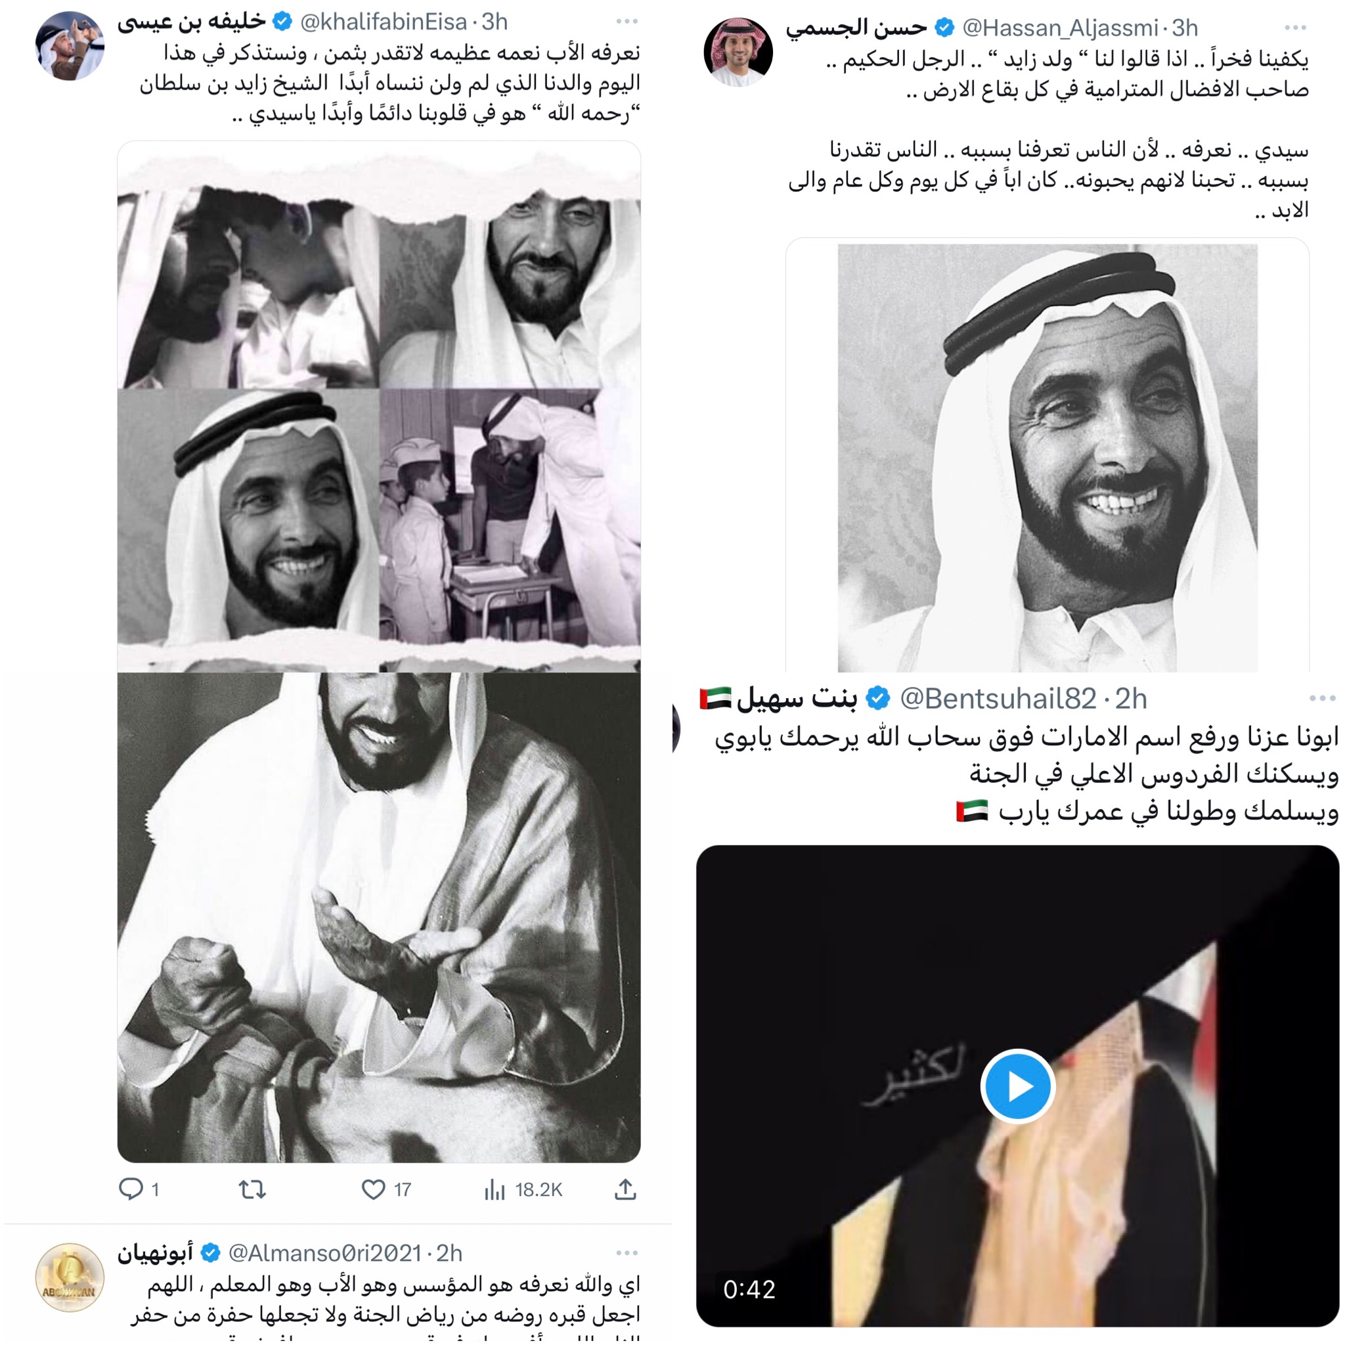Open the @Hassan_Aljassmi profile handle
Screen dimensions: 1345x1345
click(1060, 28)
